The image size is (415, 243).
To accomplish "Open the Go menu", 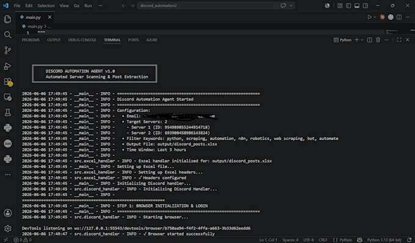I will click(x=76, y=5).
